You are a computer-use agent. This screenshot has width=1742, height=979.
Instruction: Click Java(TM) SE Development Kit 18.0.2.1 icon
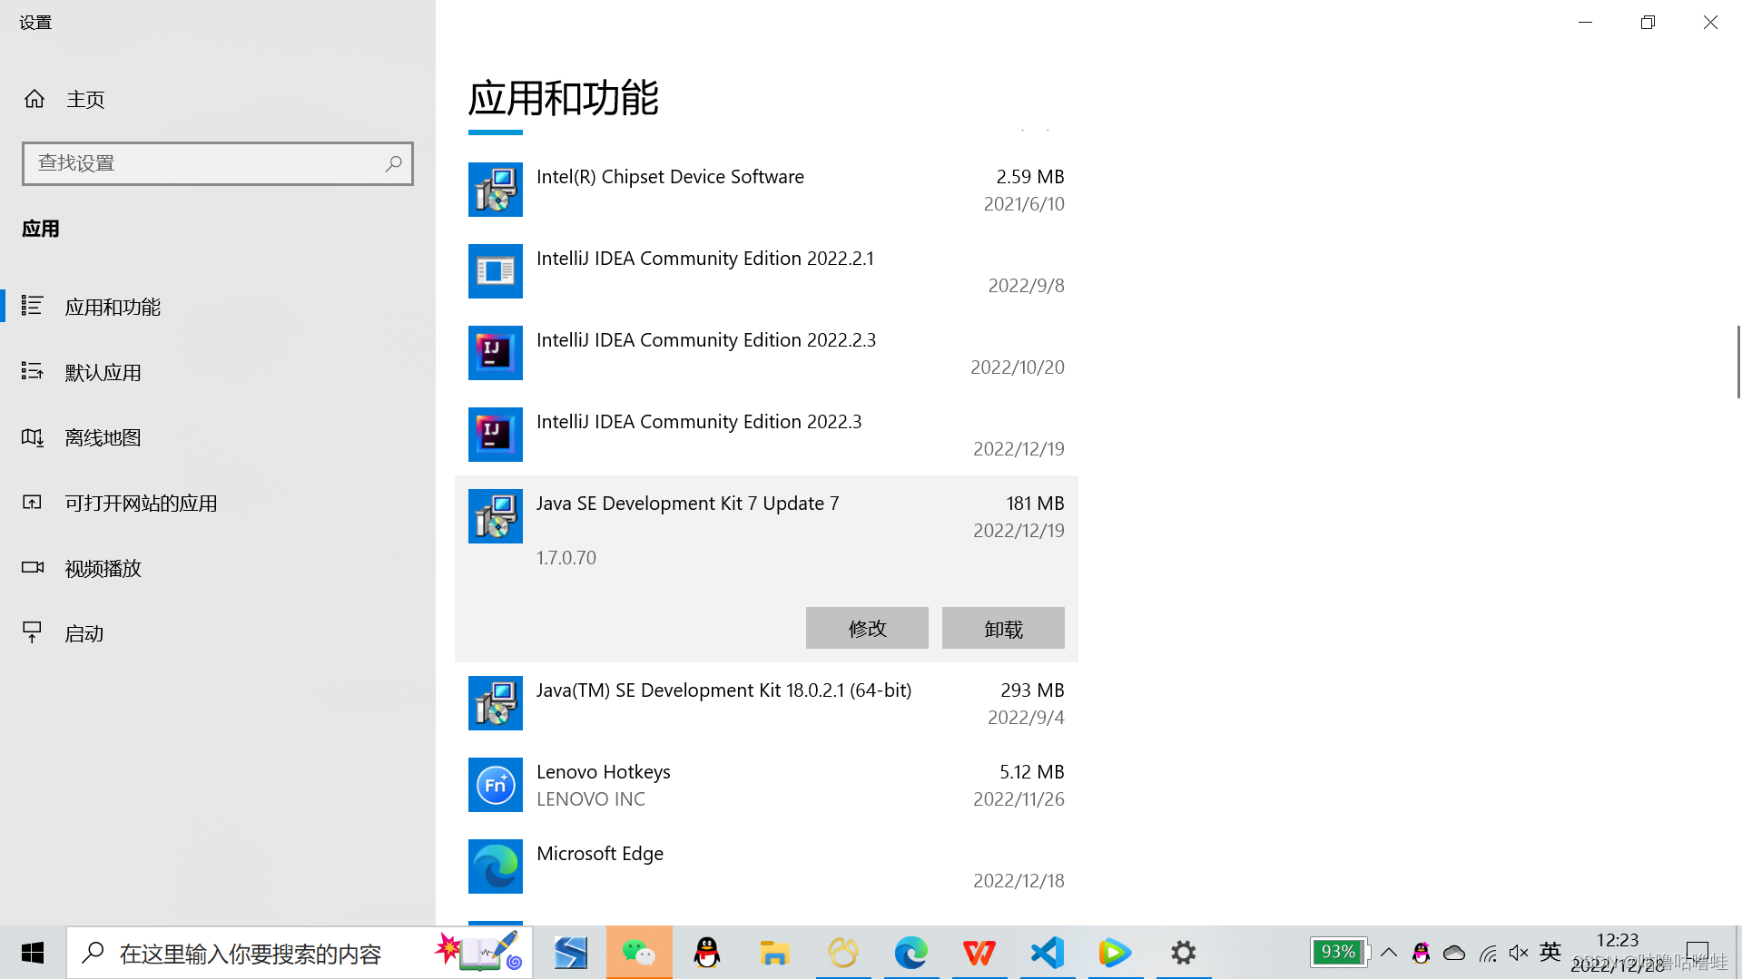click(x=496, y=703)
